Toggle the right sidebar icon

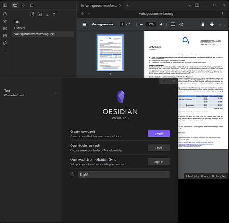197,5
